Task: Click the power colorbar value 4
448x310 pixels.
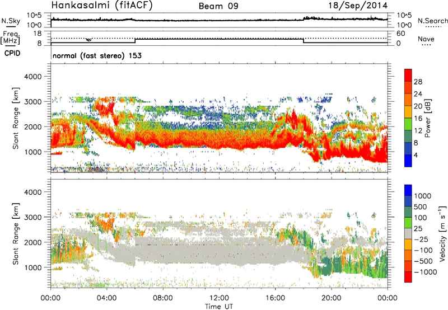Action: coord(416,155)
